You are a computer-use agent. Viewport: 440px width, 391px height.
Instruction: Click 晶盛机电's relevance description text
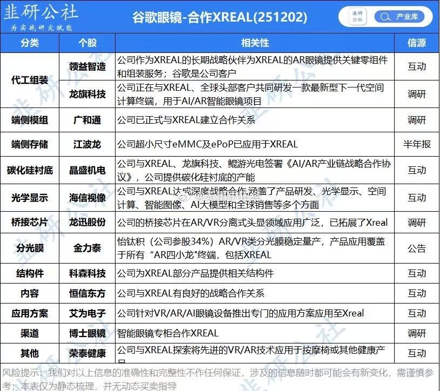254,170
